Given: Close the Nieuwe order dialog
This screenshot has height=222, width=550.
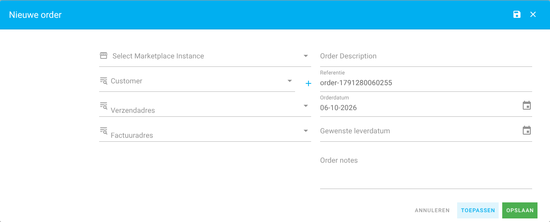Looking at the screenshot, I should 533,15.
